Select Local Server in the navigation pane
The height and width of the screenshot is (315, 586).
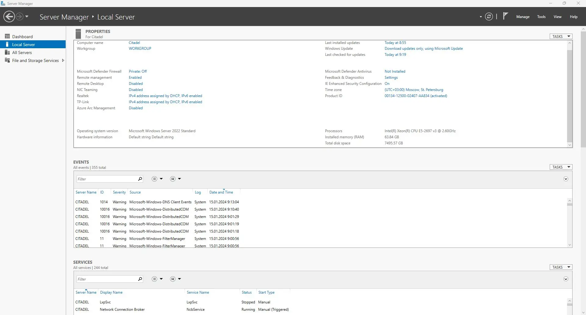coord(33,45)
